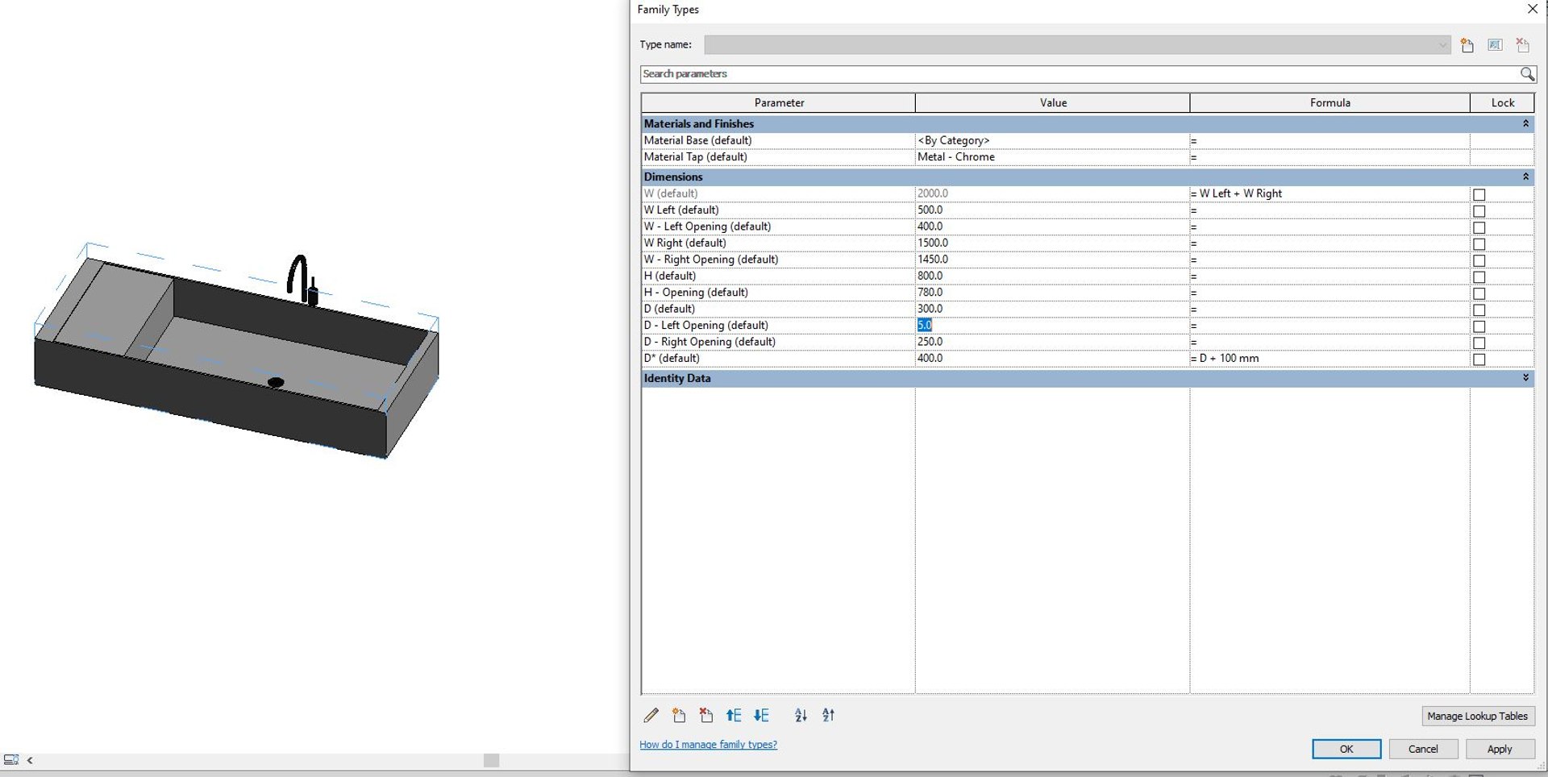Click the Delete Type icon
This screenshot has height=777, width=1548.
[x=1522, y=45]
